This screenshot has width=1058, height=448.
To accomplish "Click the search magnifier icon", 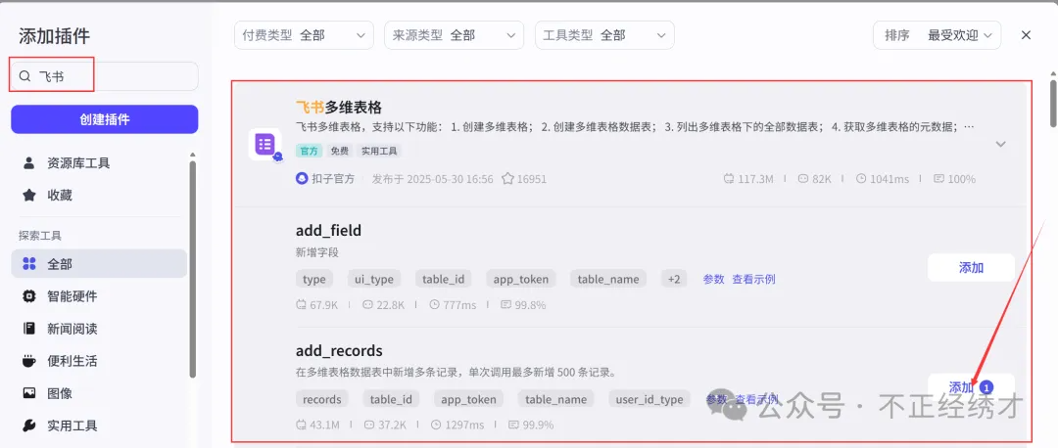I will [x=24, y=76].
